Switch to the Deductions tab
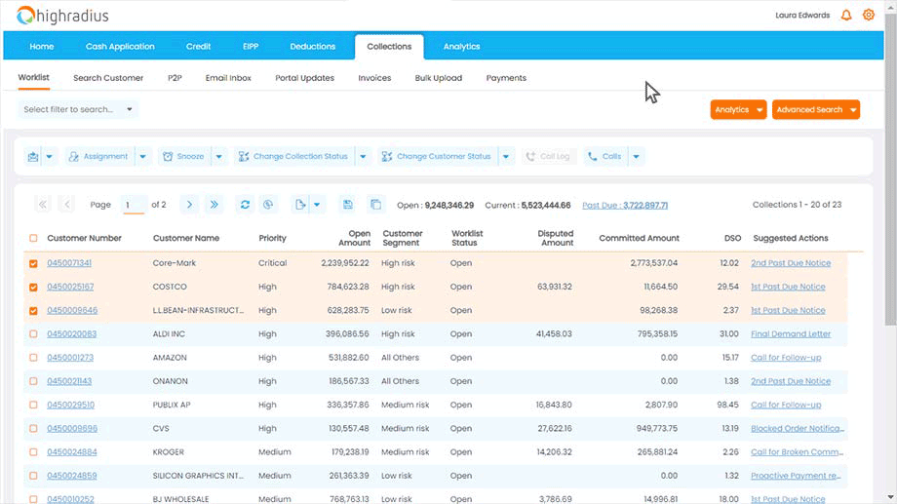897x504 pixels. click(312, 47)
